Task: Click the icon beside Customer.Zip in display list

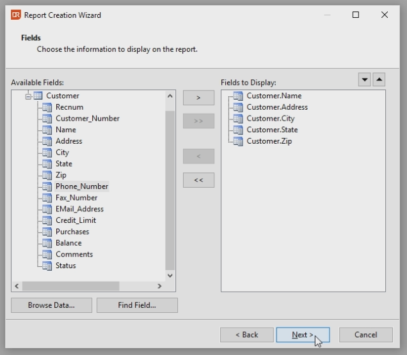Action: [x=238, y=141]
